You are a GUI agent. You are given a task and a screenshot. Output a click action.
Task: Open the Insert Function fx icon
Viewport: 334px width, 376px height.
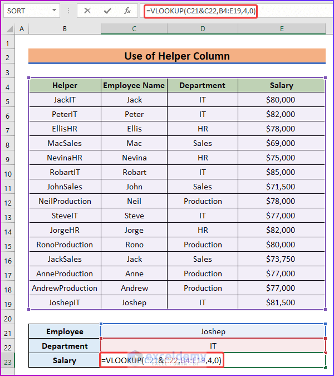tap(127, 11)
